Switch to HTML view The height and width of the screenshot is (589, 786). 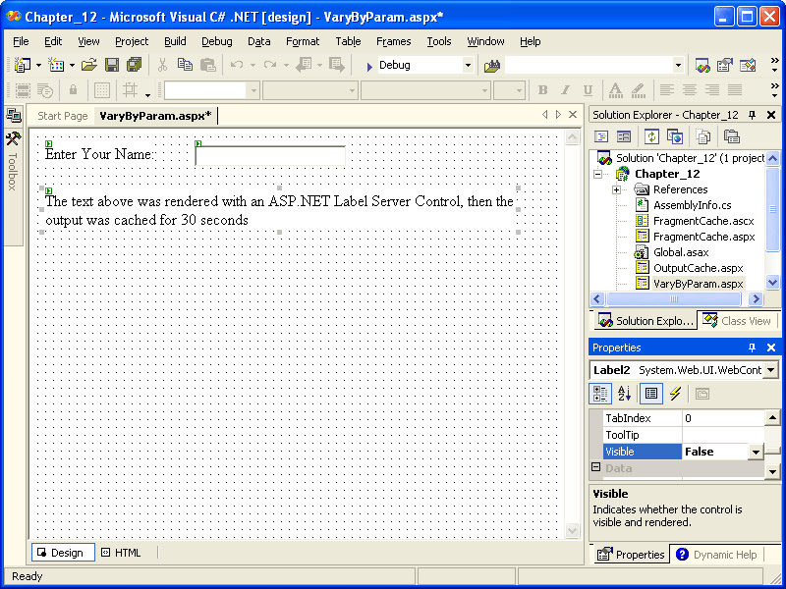point(121,553)
